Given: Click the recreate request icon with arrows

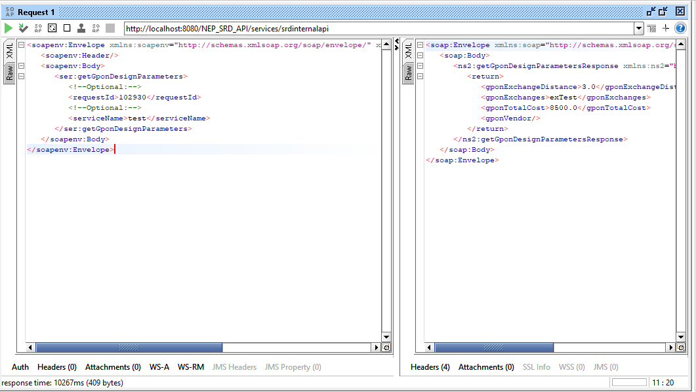Looking at the screenshot, I should tap(52, 28).
